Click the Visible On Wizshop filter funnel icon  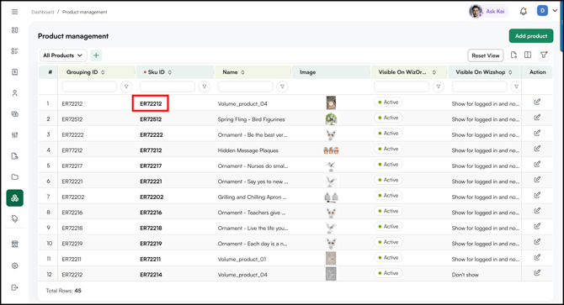516,87
